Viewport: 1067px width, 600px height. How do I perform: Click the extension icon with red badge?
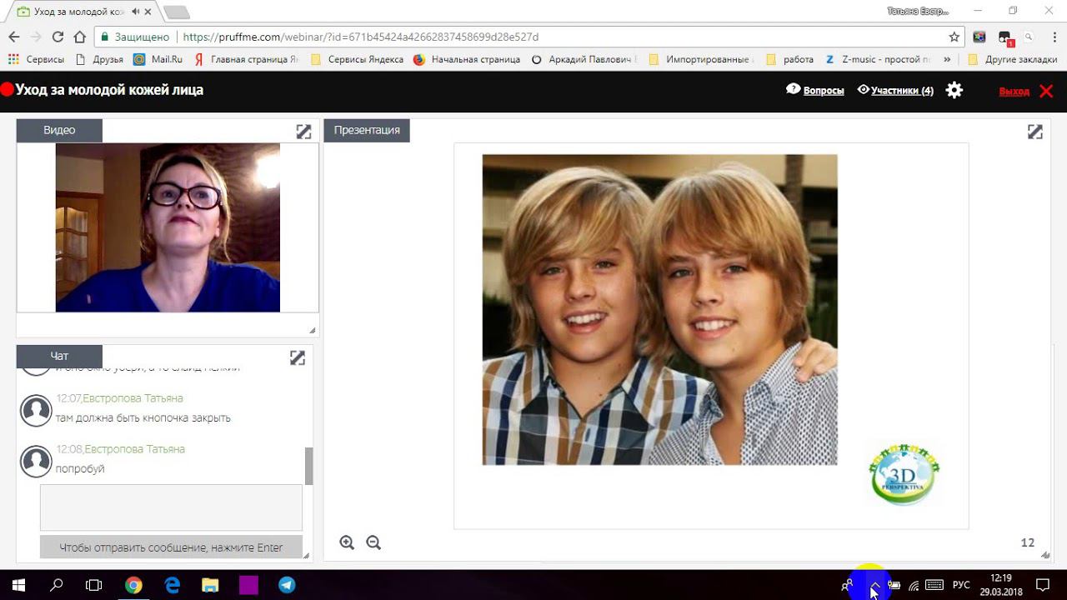[x=1004, y=37]
